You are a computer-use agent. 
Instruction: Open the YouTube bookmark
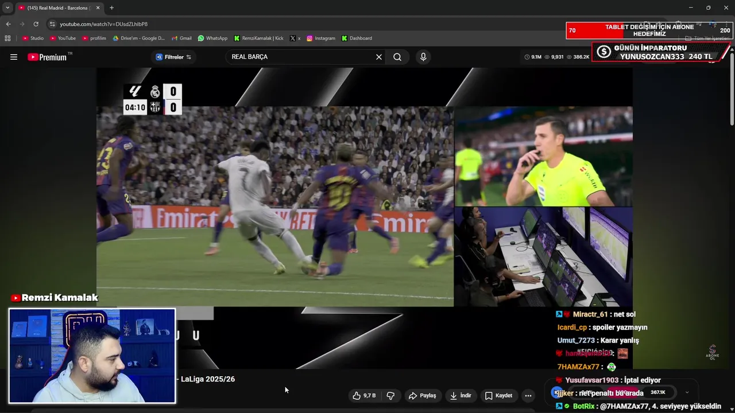[x=63, y=38]
